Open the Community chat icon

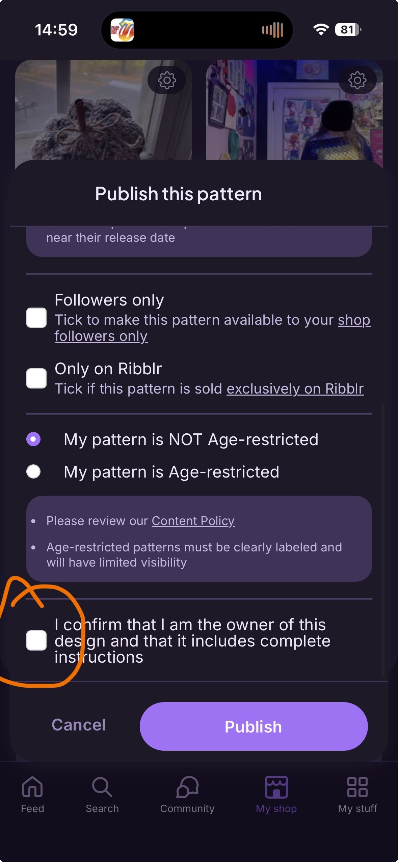(x=187, y=787)
